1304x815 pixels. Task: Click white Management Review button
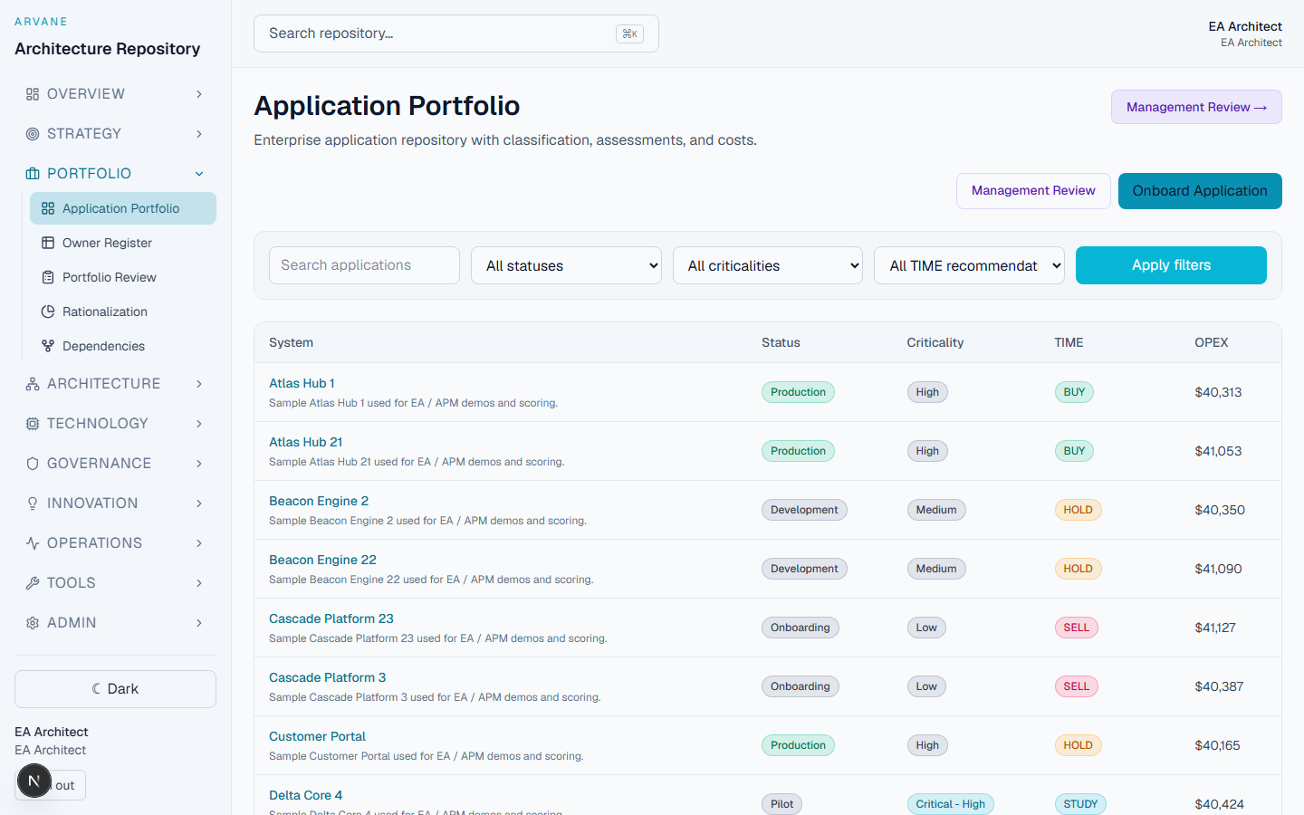point(1033,191)
